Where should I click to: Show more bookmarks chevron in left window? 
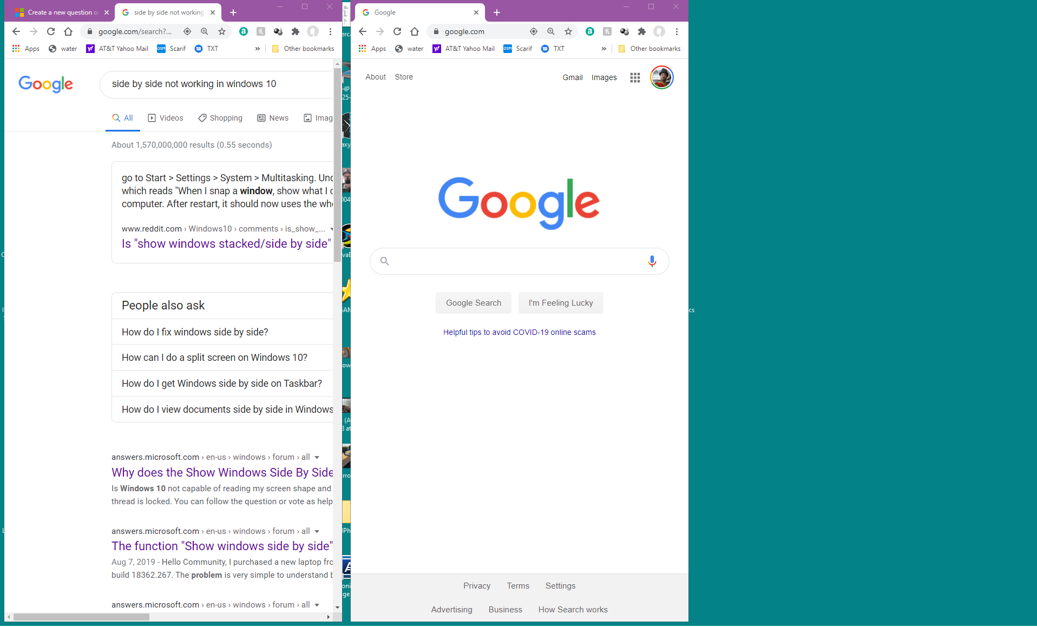258,49
